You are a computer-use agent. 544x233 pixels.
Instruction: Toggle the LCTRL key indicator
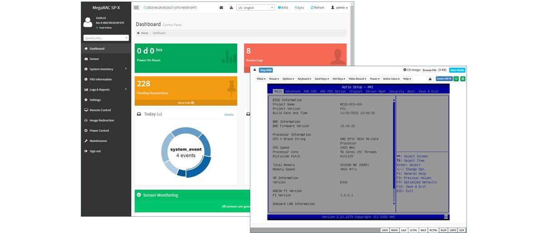[x=413, y=230]
